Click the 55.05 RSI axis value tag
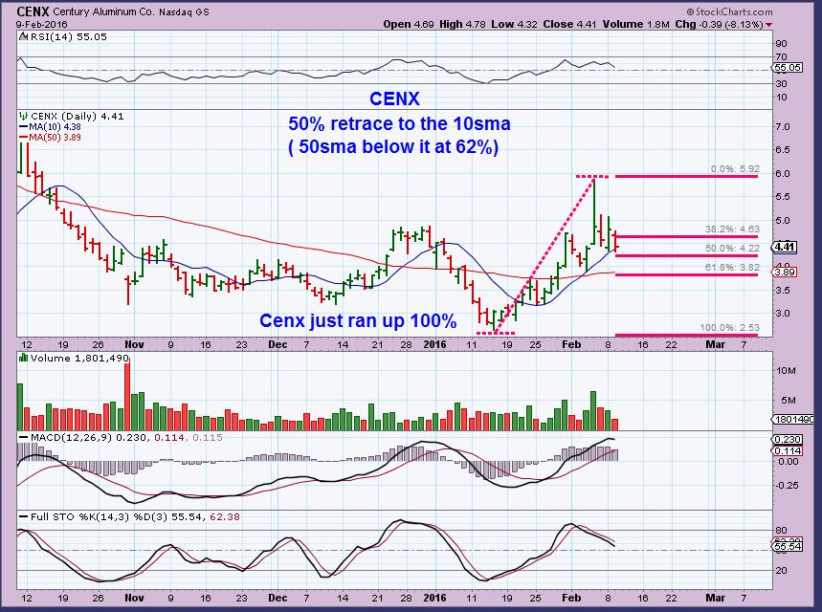 (788, 68)
